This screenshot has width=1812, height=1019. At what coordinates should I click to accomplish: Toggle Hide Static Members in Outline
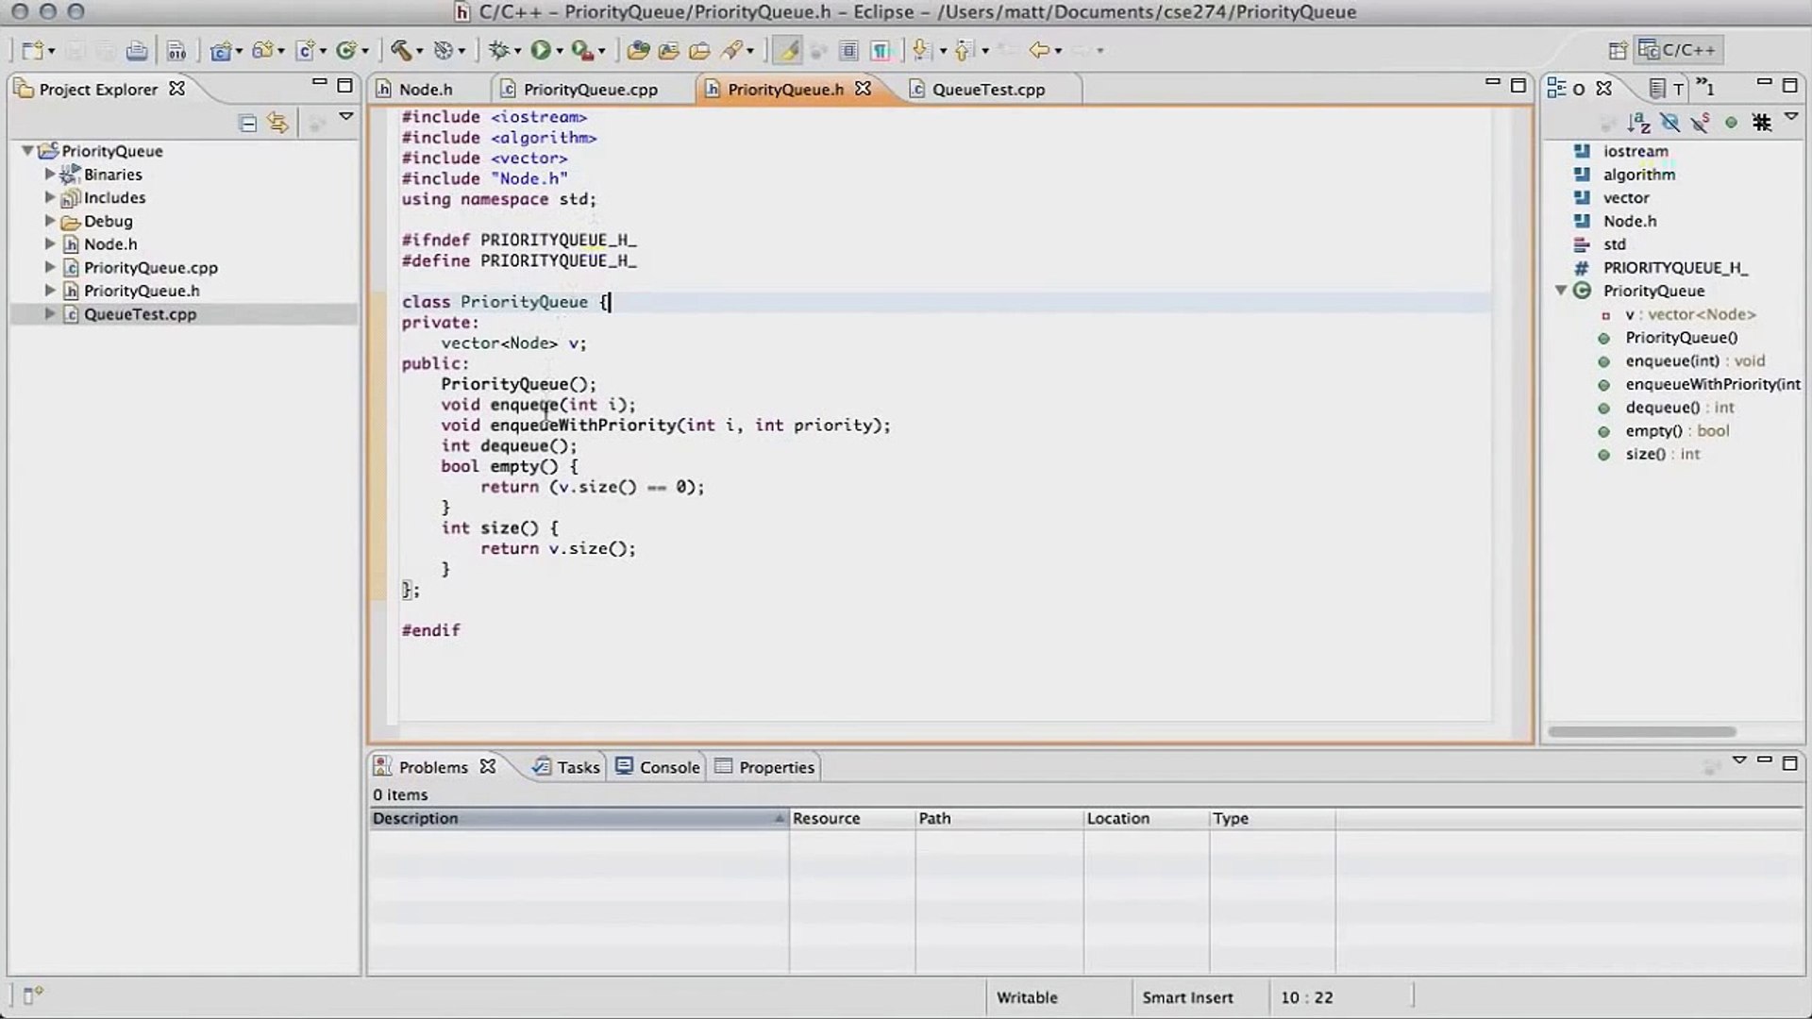pos(1701,123)
